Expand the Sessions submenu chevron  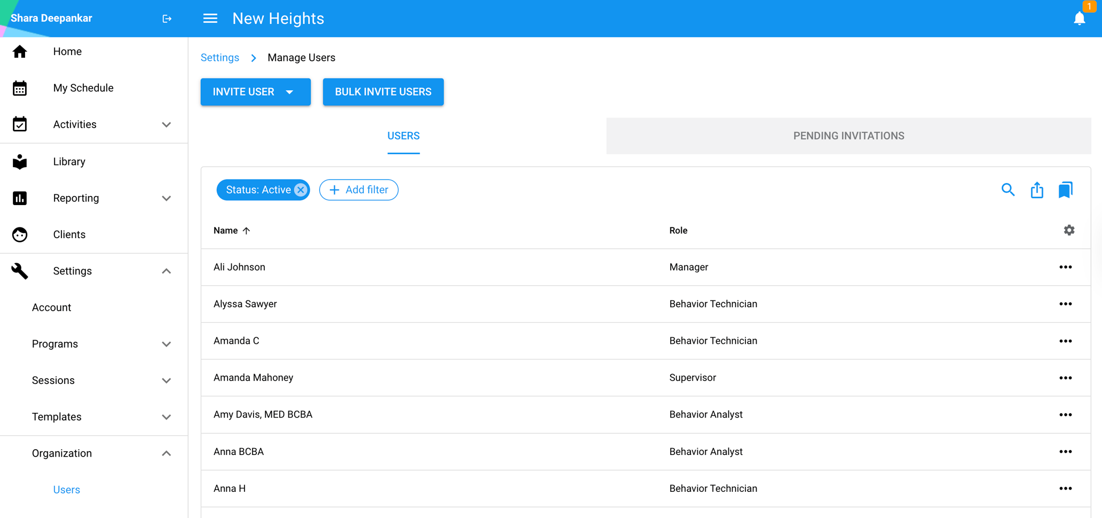pos(167,381)
